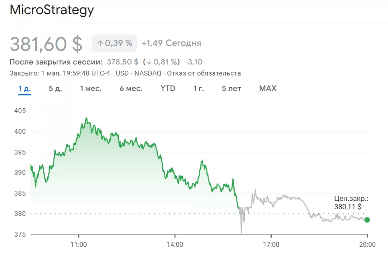The height and width of the screenshot is (257, 388).
Task: Click the up arrow in percentage badge
Action: click(x=100, y=43)
